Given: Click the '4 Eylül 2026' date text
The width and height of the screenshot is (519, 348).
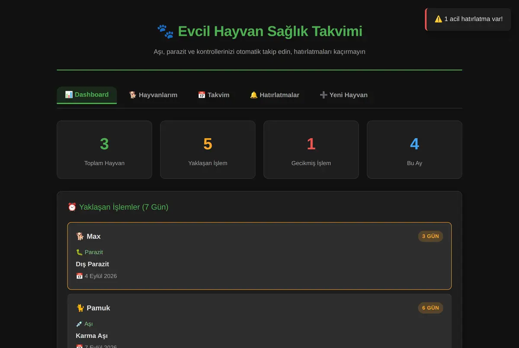Looking at the screenshot, I should click(101, 276).
